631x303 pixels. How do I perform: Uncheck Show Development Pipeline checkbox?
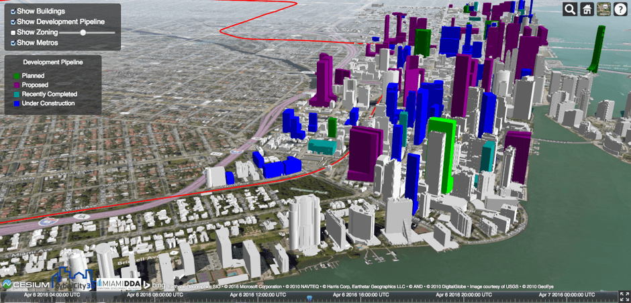13,22
